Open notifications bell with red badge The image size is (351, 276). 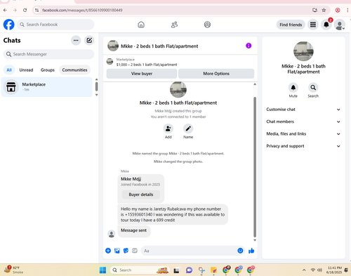tap(326, 25)
